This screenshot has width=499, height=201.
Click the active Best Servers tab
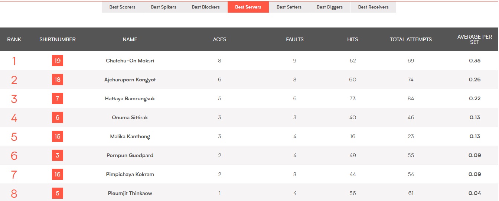pos(248,7)
